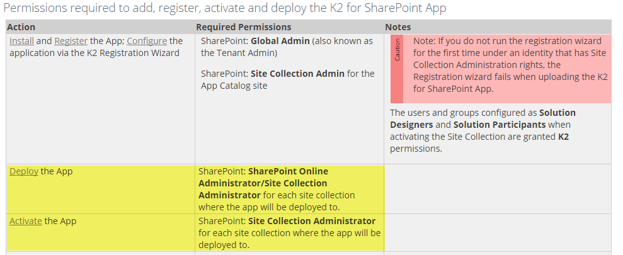This screenshot has width=623, height=255.
Task: Select the bold Solution Designers text
Action: pos(483,118)
